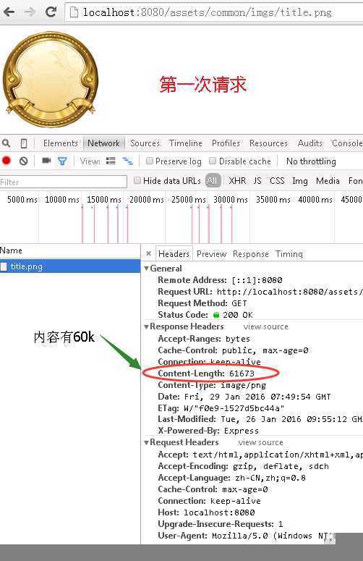Switch to the Sources tab

[x=145, y=143]
